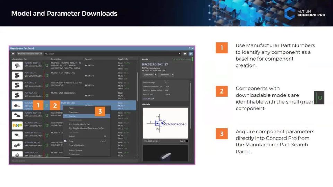Click the 3D footprint model preview
The image size is (333, 187).
click(165, 153)
